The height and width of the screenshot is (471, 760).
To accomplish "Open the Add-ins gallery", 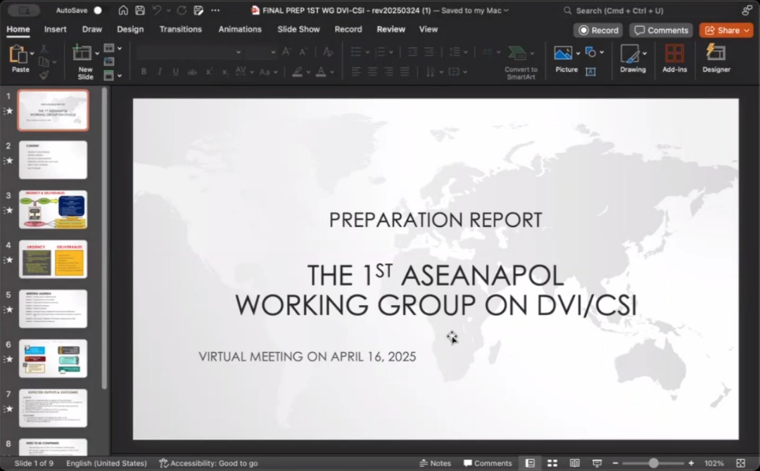I will pos(675,58).
